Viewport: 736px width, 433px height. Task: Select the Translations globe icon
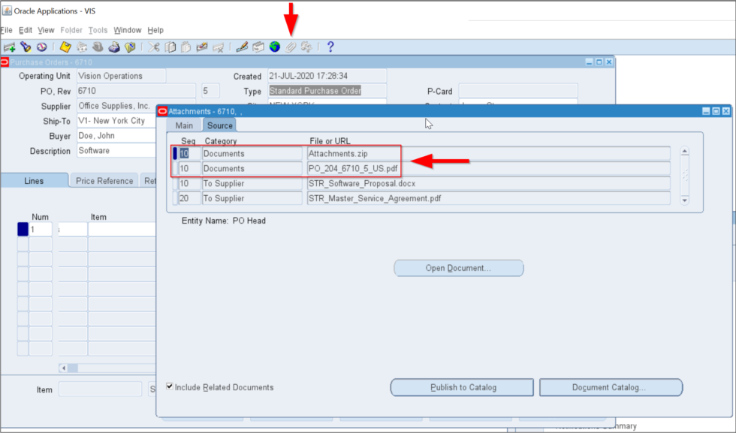[273, 47]
